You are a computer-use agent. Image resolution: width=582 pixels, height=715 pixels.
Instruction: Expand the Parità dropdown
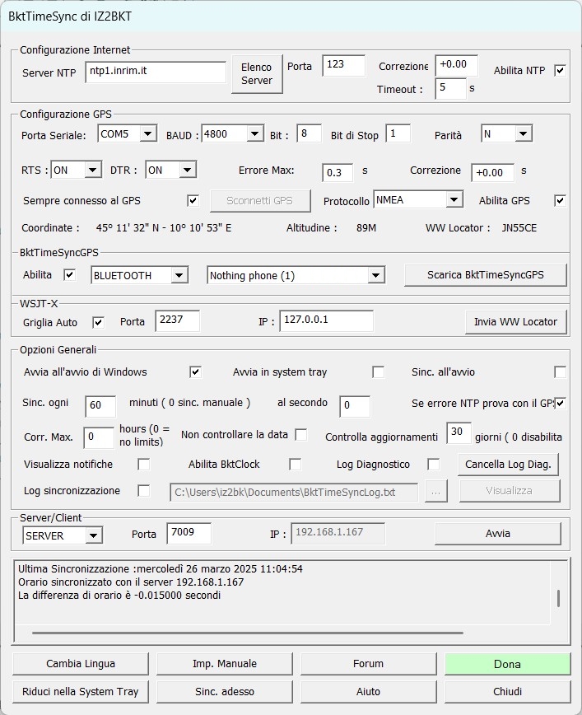pos(507,133)
